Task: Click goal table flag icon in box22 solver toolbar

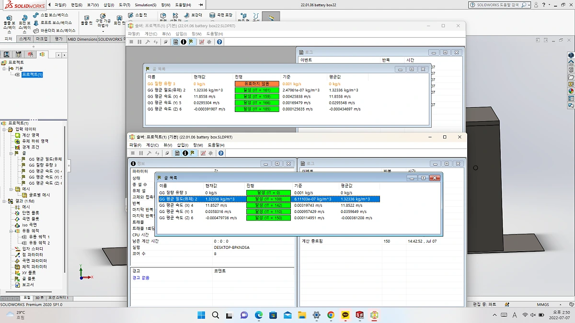Action: 191,42
